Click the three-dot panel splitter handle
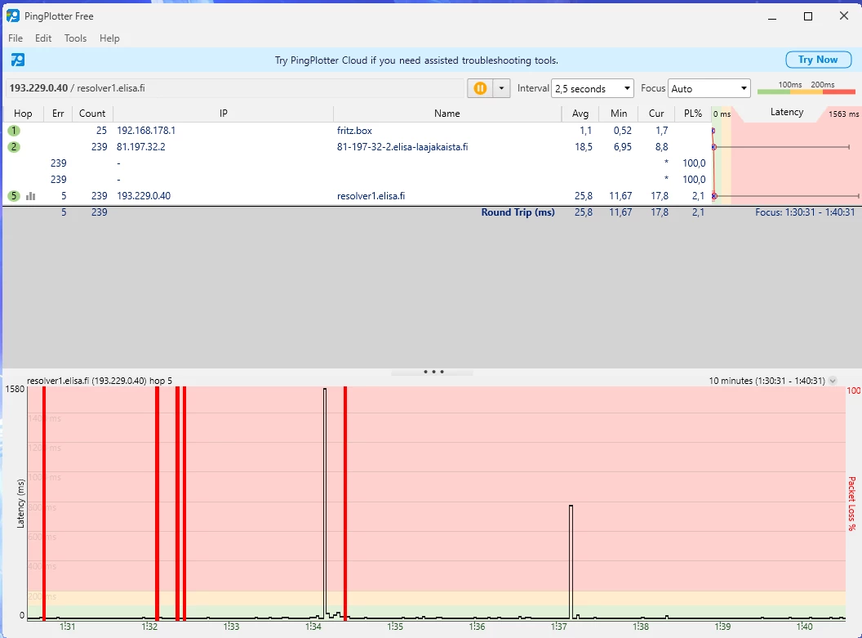The height and width of the screenshot is (638, 862). (433, 372)
